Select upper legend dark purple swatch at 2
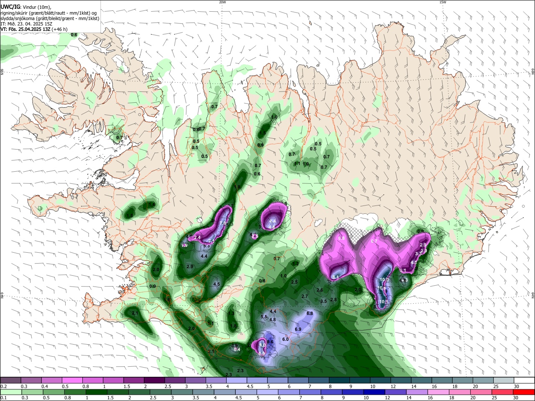Viewport: 535px width, 401px height. pyautogui.click(x=154, y=380)
